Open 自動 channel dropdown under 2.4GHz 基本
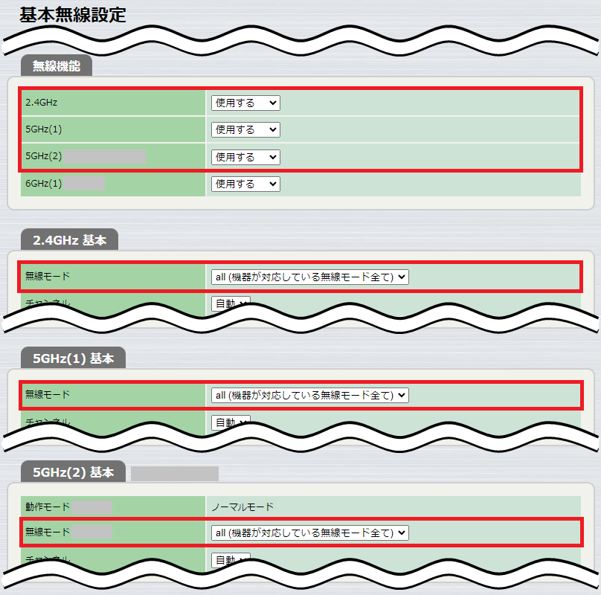Viewport: 601px width, 595px height. coord(231,303)
